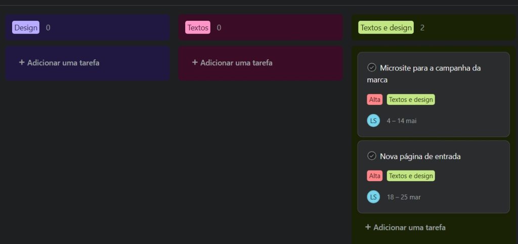Click the green Textos e design column header
518x244 pixels.
tap(386, 28)
